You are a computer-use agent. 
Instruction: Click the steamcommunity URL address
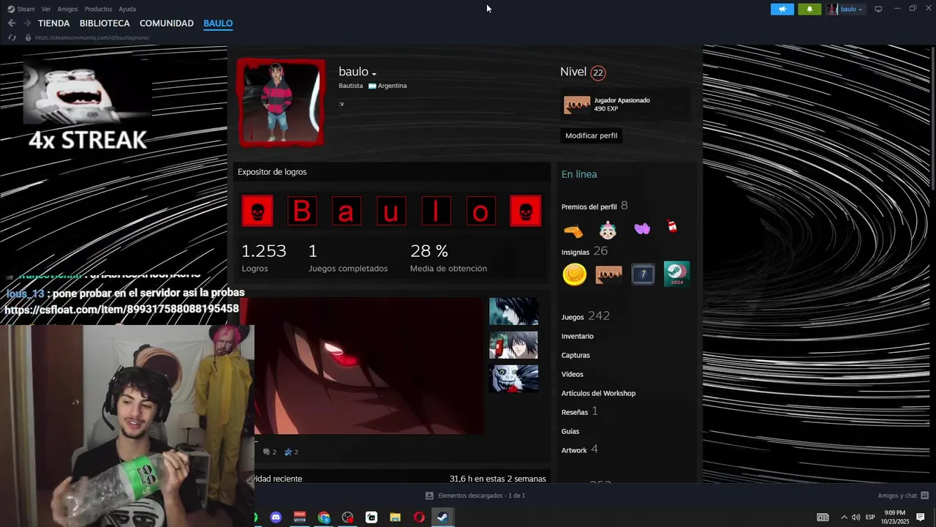coord(91,37)
